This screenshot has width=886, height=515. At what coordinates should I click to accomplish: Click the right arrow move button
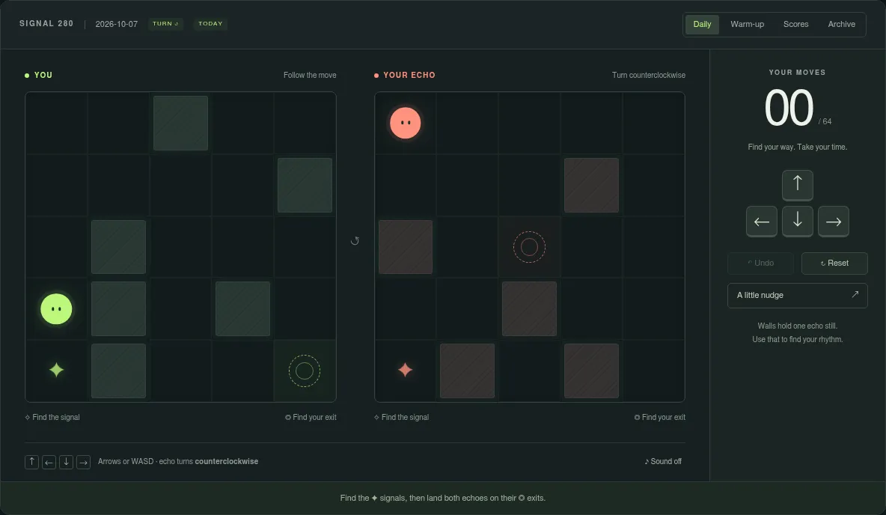834,221
